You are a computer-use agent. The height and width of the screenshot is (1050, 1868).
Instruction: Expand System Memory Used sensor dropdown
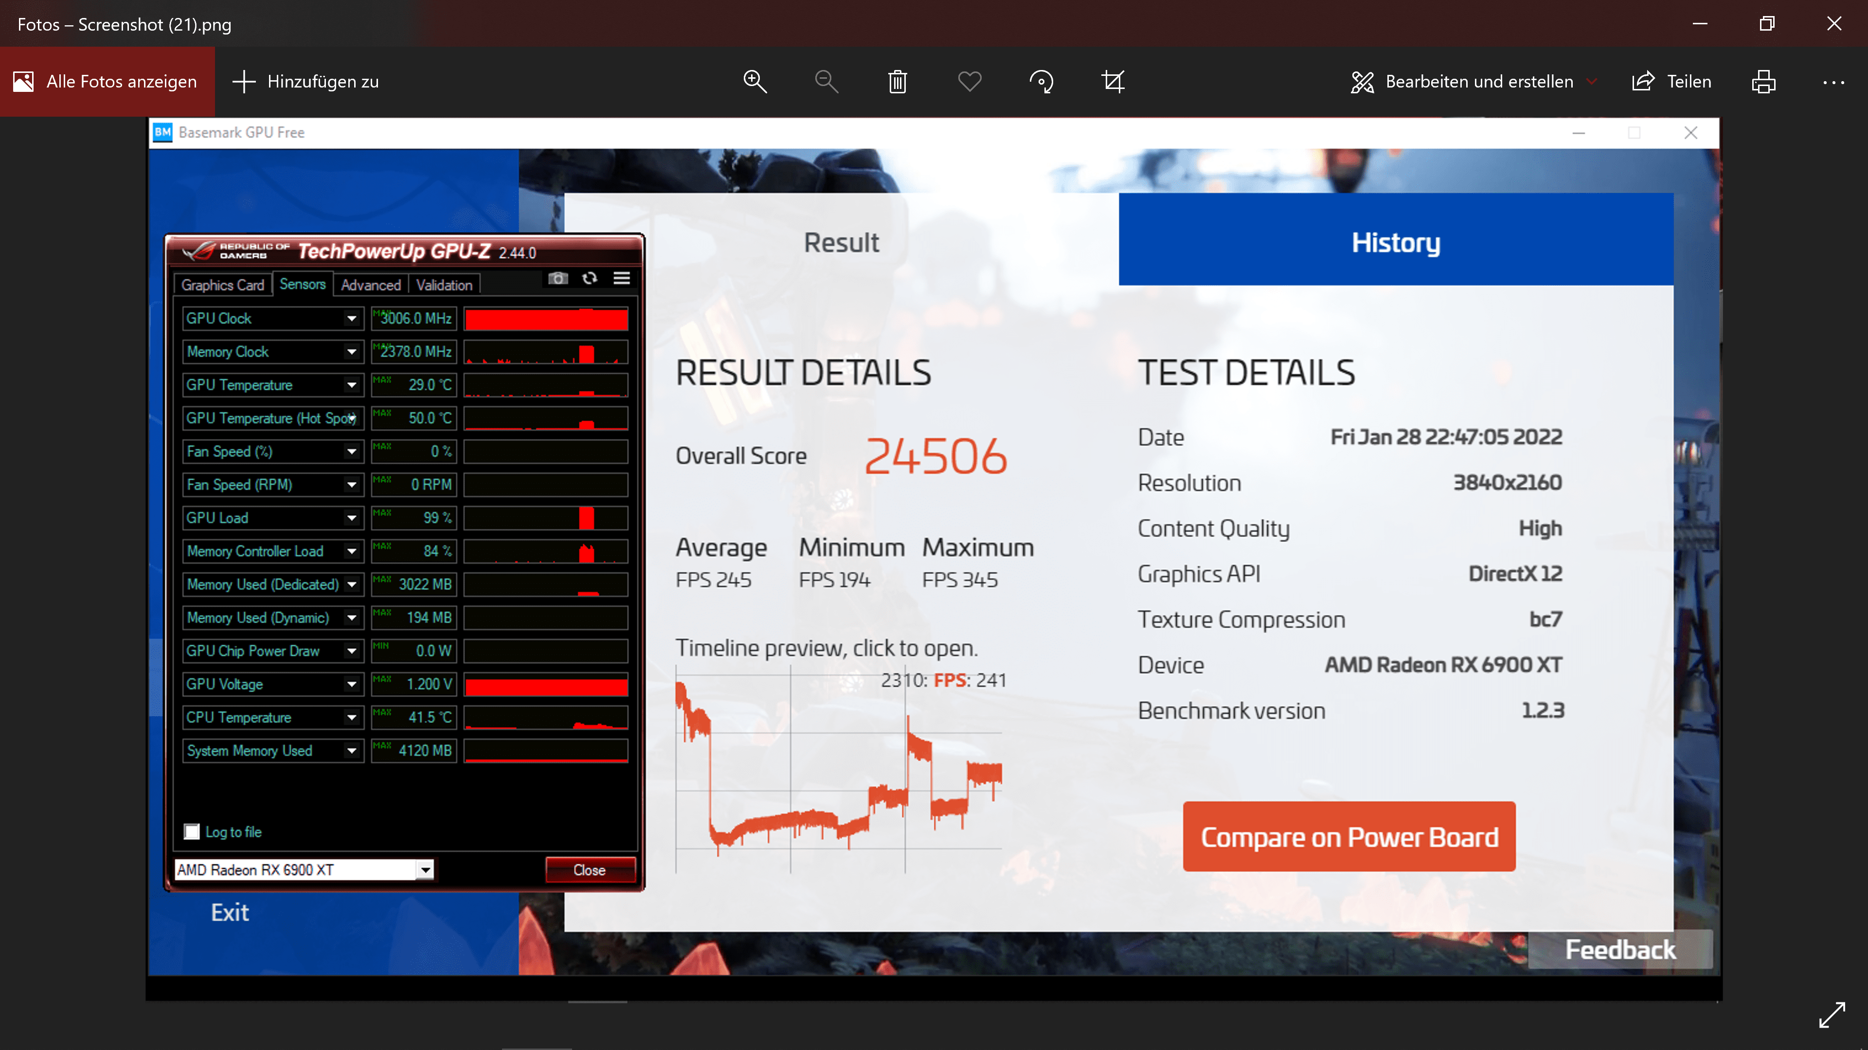coord(352,751)
